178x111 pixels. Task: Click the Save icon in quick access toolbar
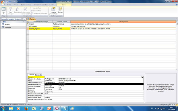(7, 2)
